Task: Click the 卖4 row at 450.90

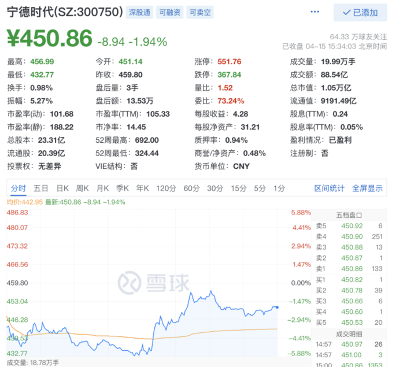Action: pyautogui.click(x=349, y=236)
